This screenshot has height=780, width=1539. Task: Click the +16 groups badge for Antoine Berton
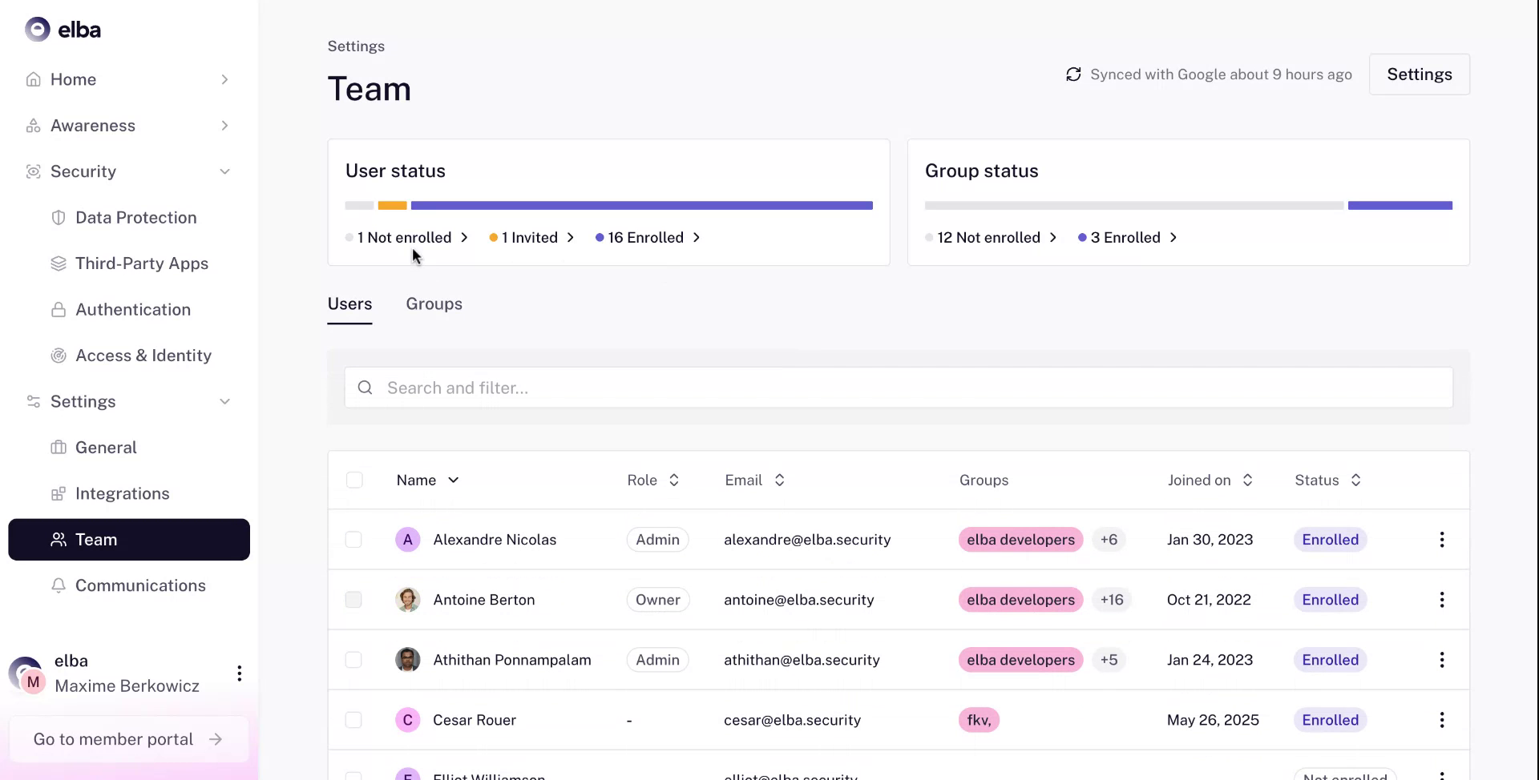(x=1112, y=600)
